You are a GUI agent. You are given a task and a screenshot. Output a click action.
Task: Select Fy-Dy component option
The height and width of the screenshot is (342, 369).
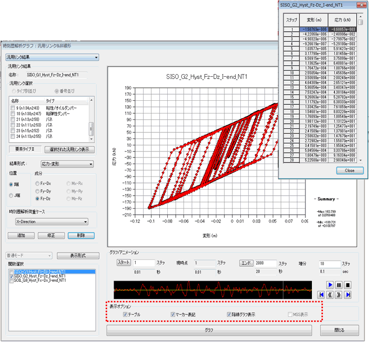coord(37,191)
